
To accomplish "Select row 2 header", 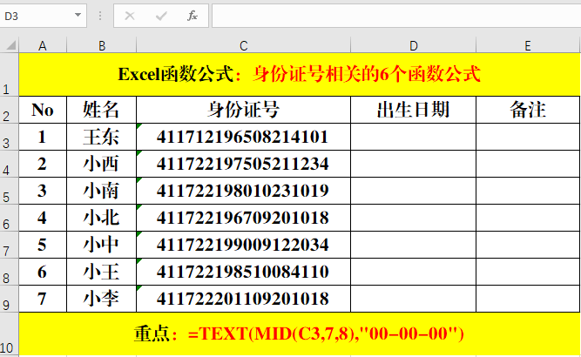I will 9,110.
